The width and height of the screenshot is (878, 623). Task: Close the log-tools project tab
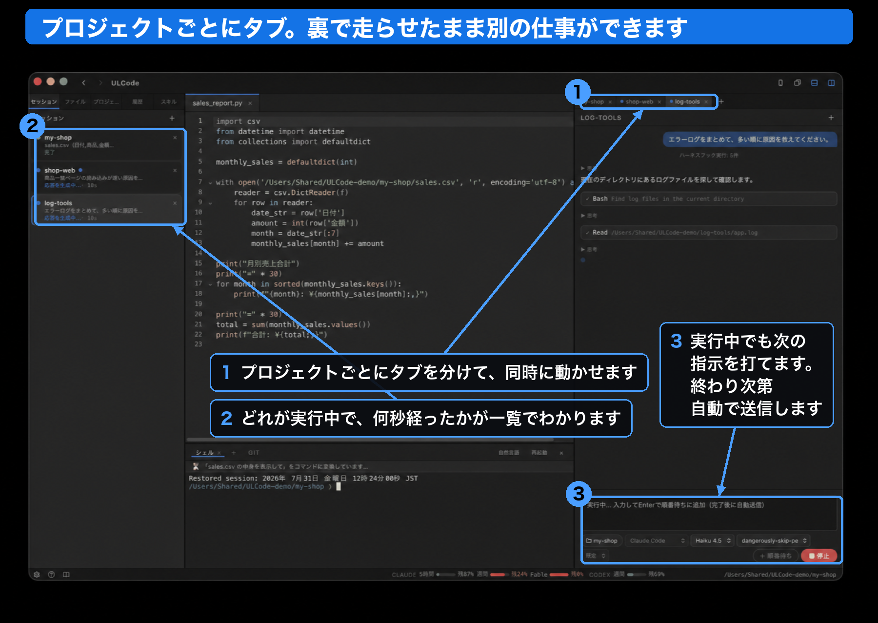pyautogui.click(x=706, y=102)
